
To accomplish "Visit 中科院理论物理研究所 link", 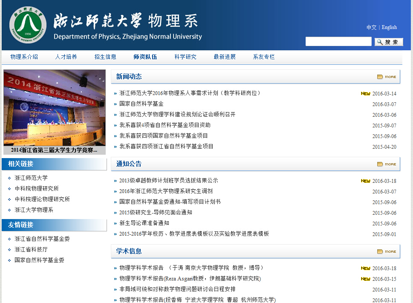I will point(42,199).
